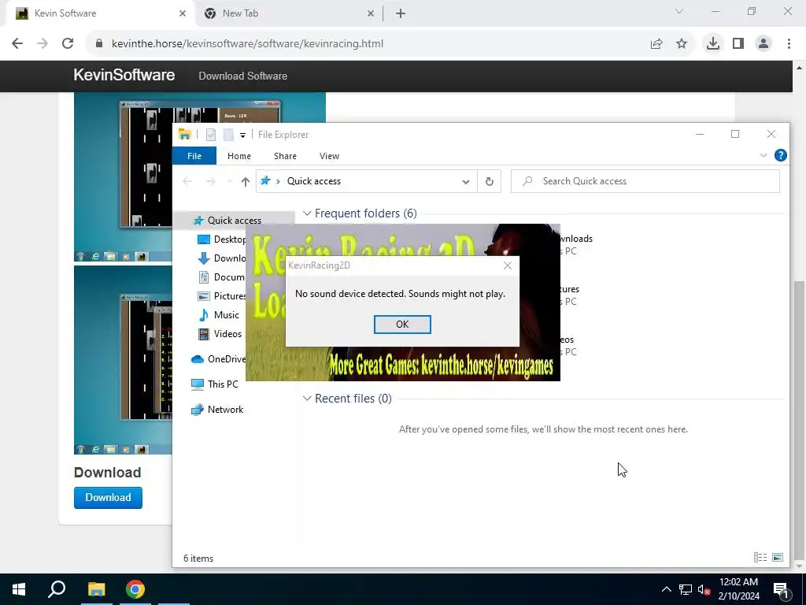Open the Download Software link in the site header

[x=242, y=76]
